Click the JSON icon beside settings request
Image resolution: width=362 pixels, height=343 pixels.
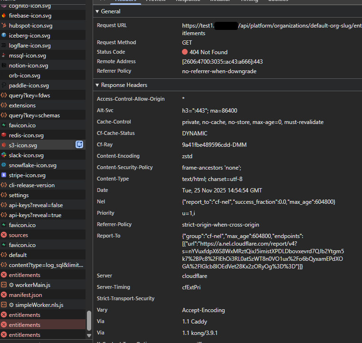click(4, 195)
